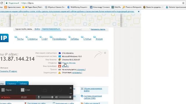Image resolution: width=186 pixels, height=104 pixels.
Task: Open the Вывести кредиты bookmark
Action: pyautogui.click(x=153, y=7)
